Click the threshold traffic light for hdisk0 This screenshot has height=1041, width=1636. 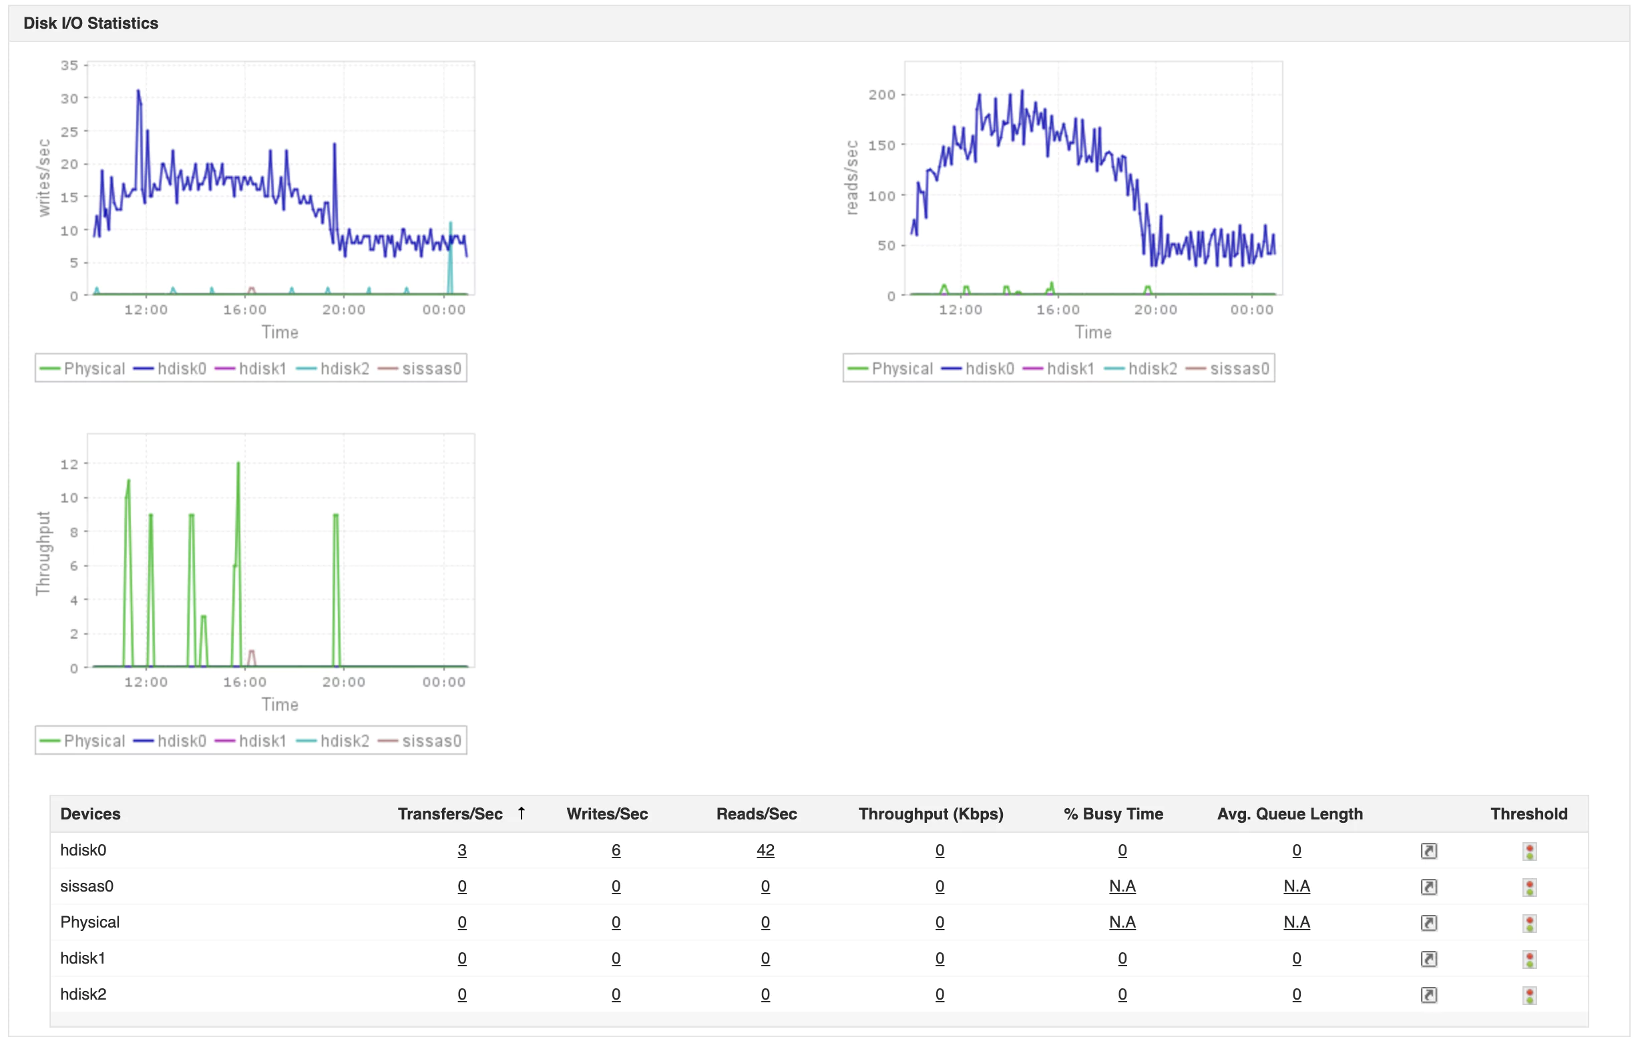coord(1529,851)
